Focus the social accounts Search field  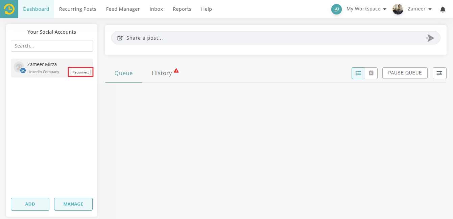pos(52,46)
